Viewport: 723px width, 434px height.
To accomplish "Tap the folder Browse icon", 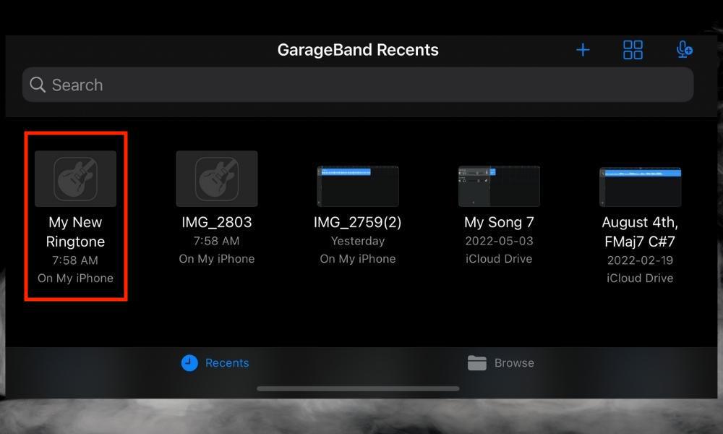I will tap(476, 363).
